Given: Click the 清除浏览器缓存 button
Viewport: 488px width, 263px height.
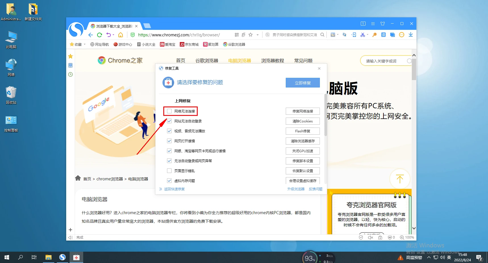Looking at the screenshot, I should pos(303,141).
